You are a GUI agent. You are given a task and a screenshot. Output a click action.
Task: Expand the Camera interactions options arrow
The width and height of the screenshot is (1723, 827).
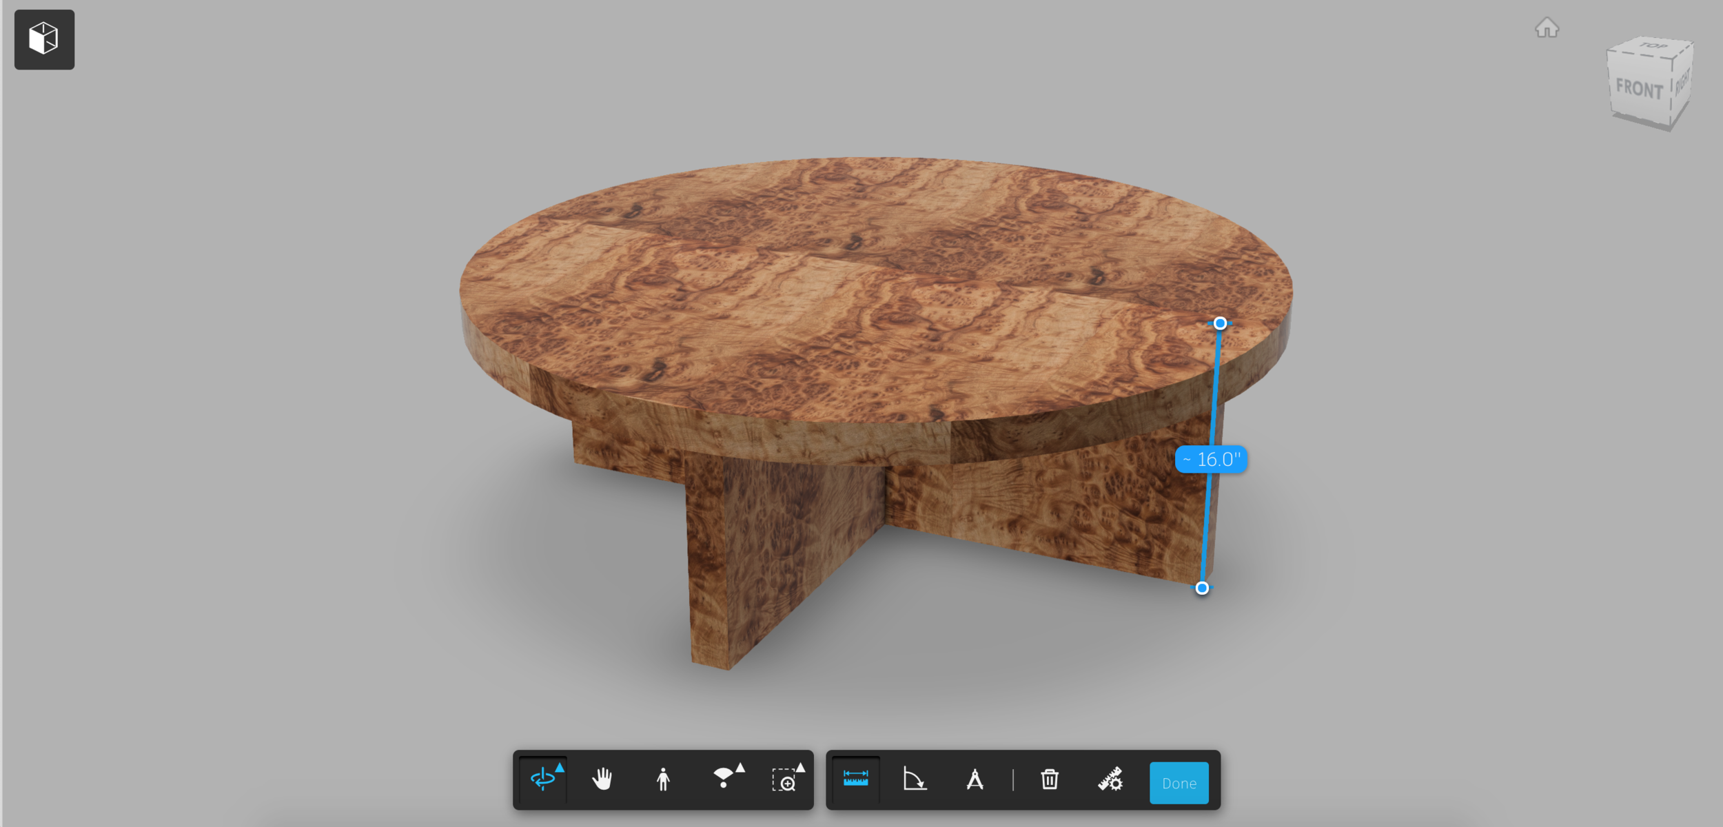(740, 767)
